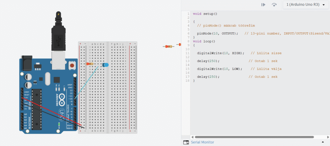
Task: Click the Serial Monitor panel icon
Action: point(186,142)
